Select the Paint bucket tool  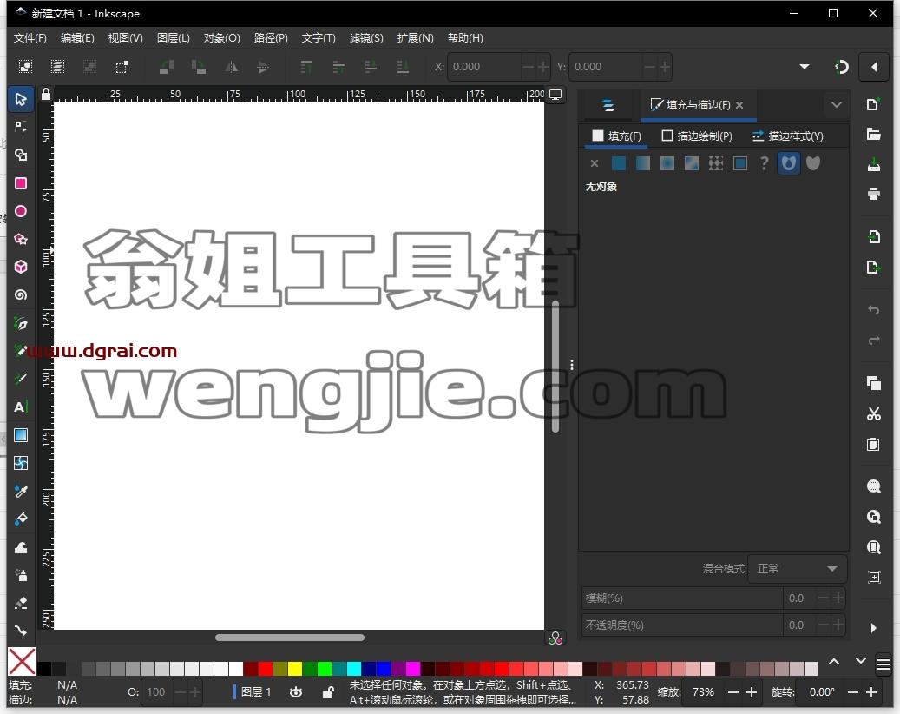click(x=21, y=519)
